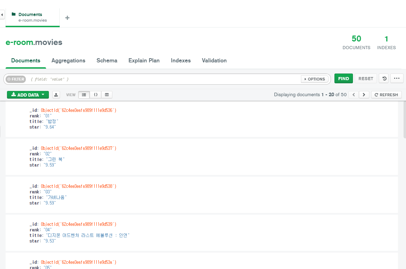Click the REFRESH button

pos(386,95)
